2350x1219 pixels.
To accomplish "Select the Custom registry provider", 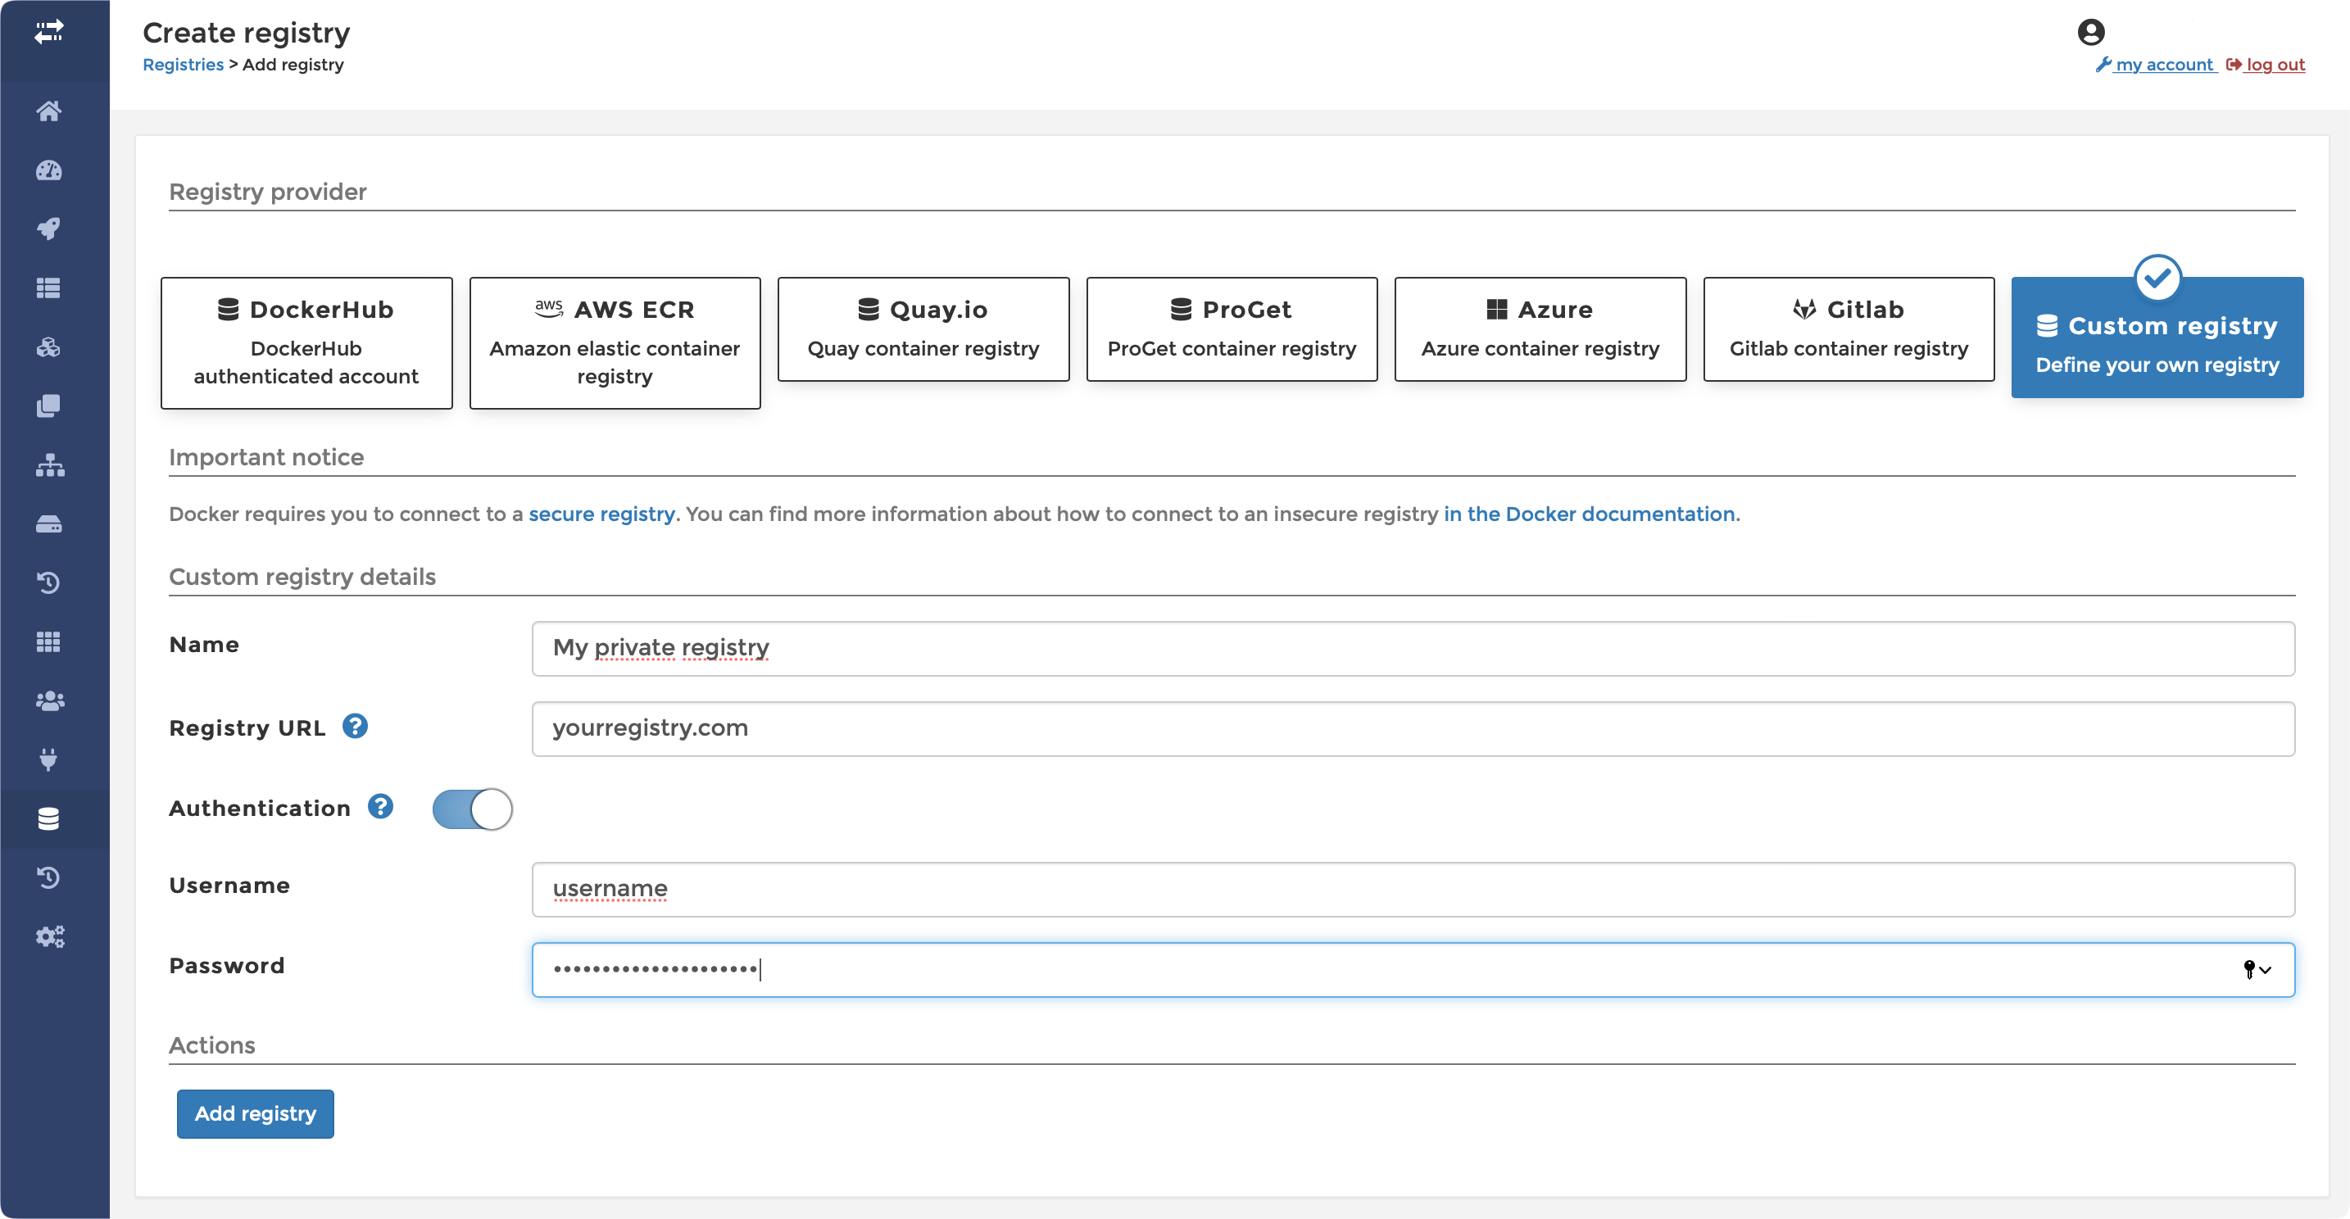I will coord(2157,338).
